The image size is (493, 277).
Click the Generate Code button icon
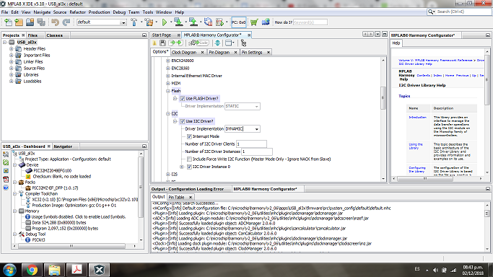(198, 43)
